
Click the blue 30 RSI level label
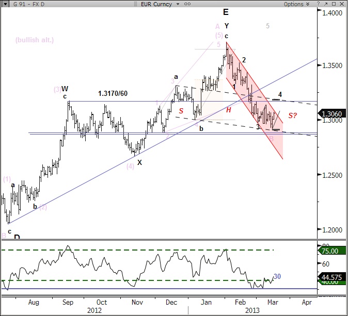[x=277, y=277]
